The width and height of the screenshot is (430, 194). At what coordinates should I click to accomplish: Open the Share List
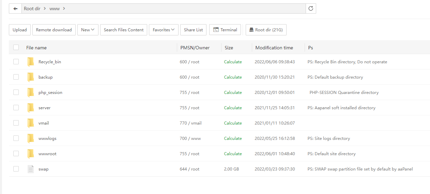(x=193, y=30)
